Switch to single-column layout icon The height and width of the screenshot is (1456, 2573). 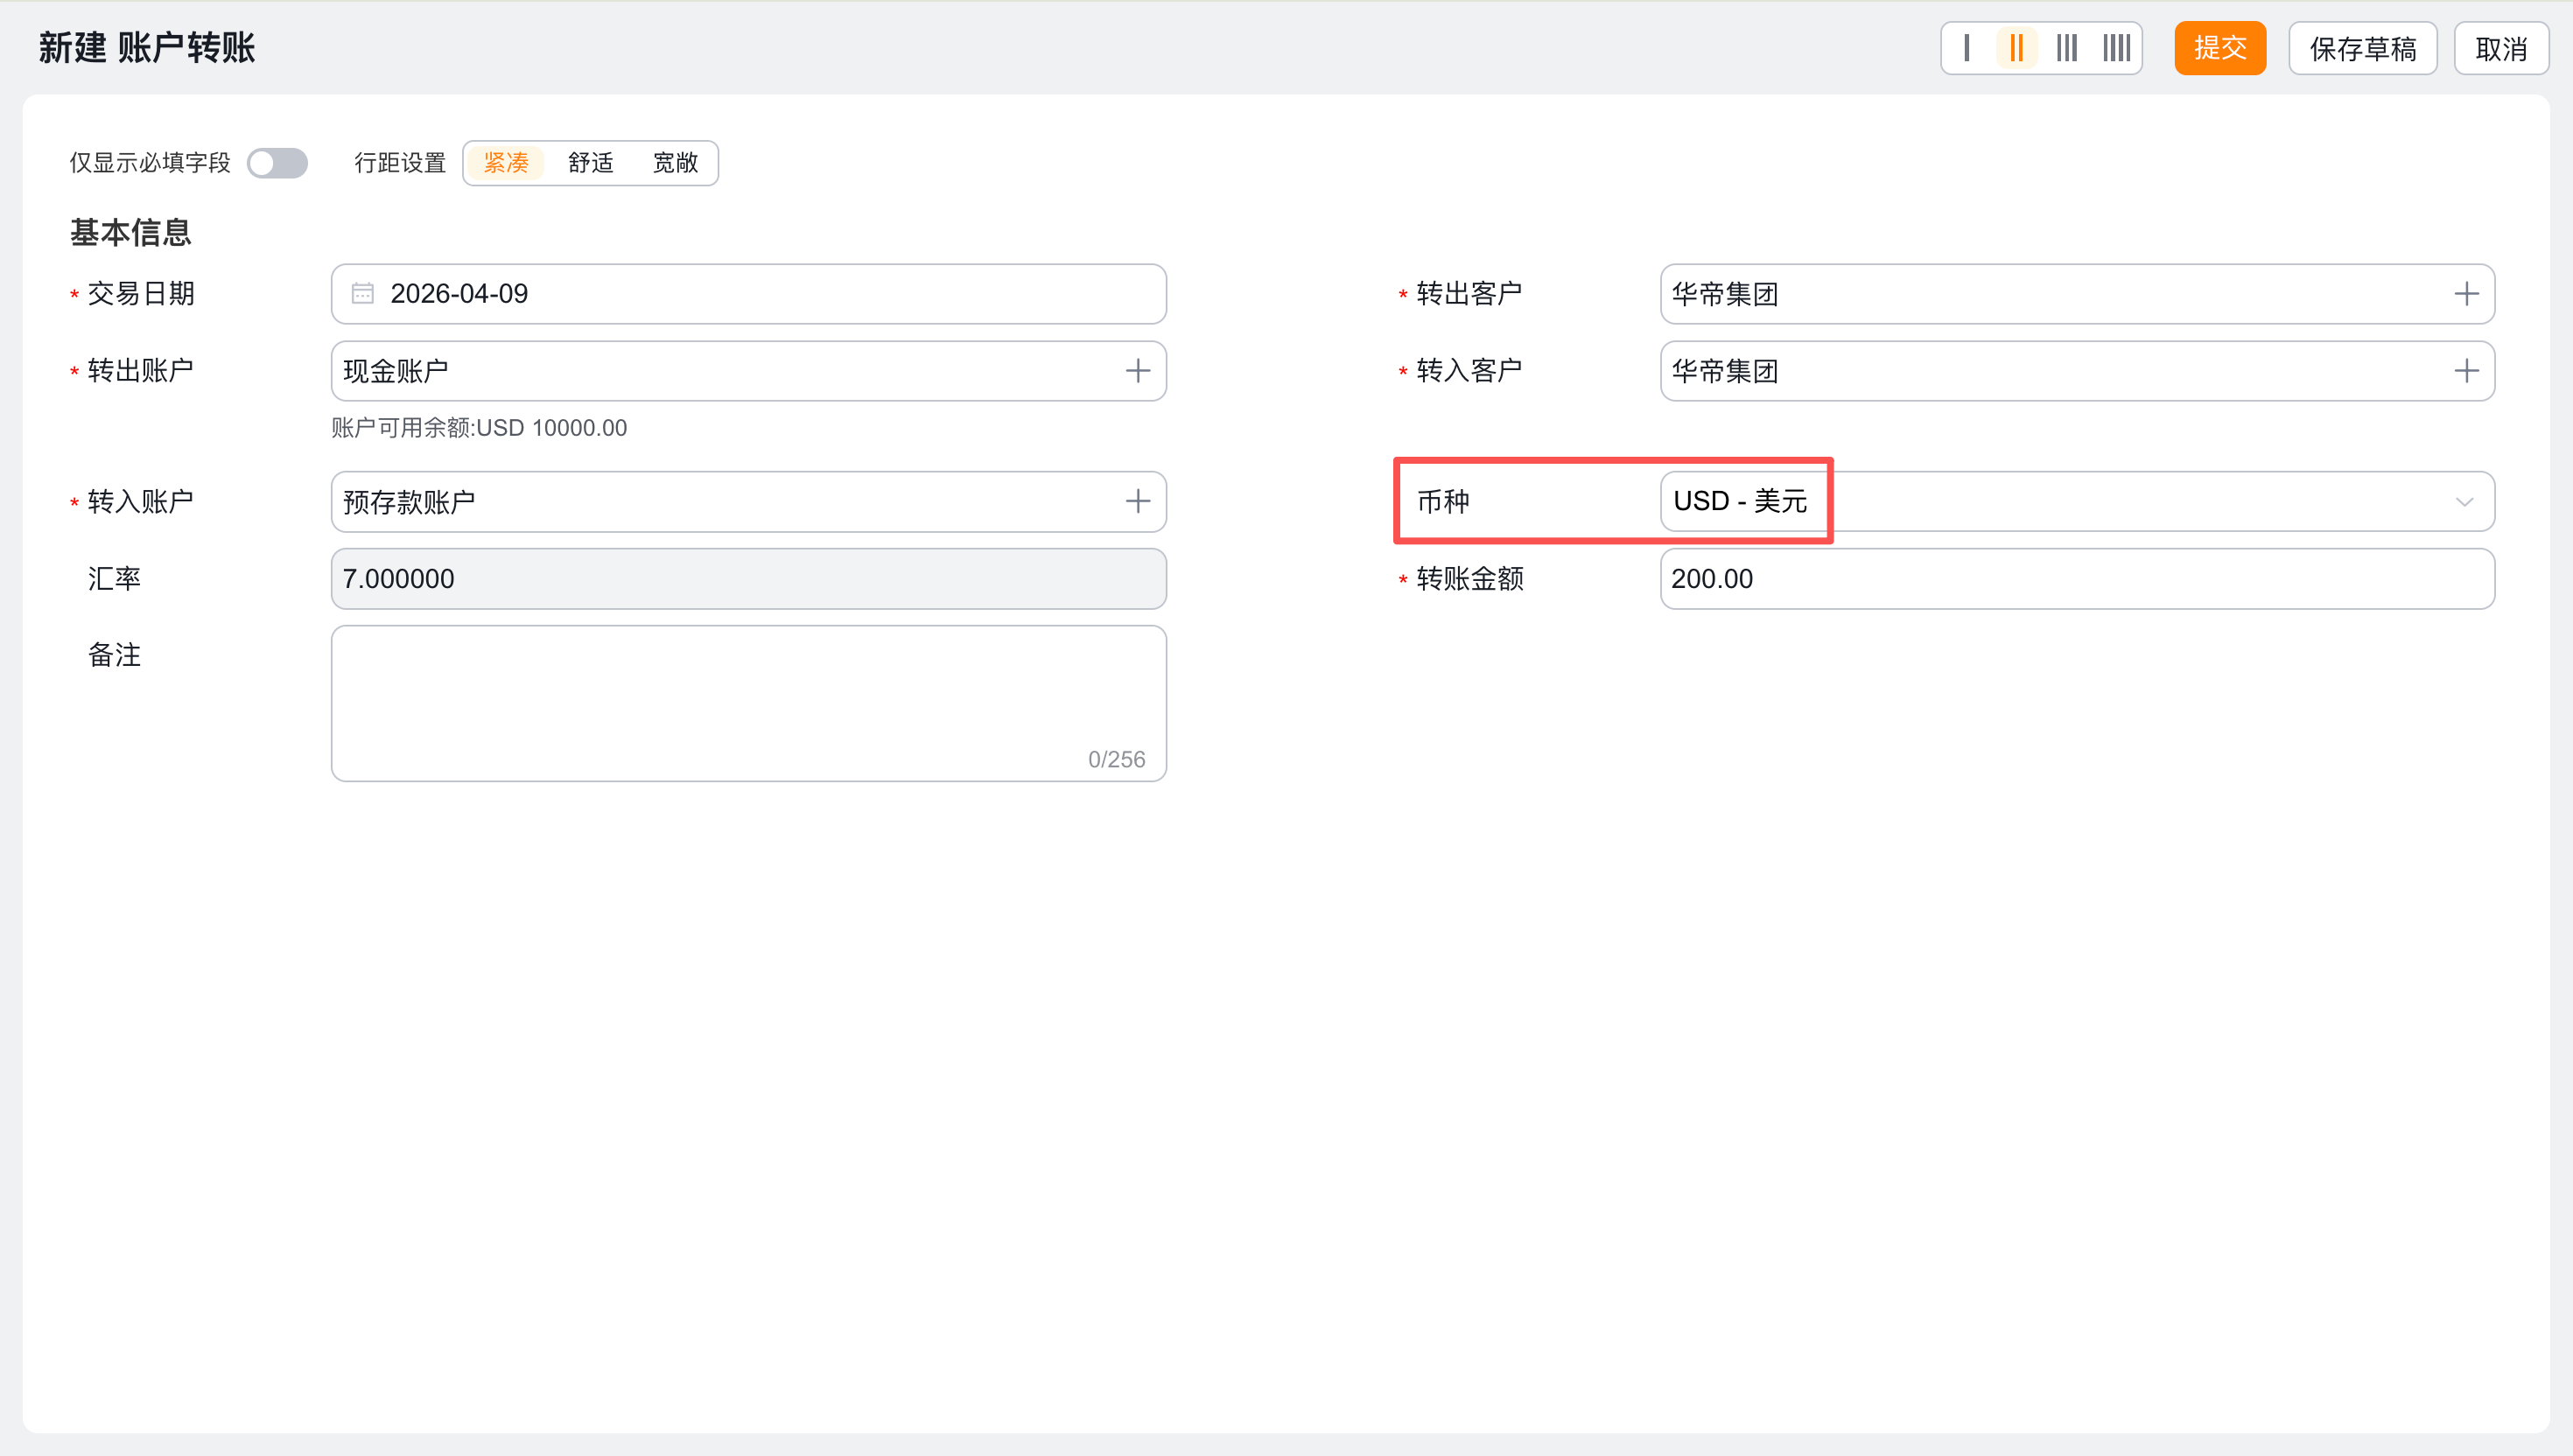point(1966,48)
